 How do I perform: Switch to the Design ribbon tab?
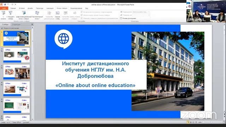[30, 8]
